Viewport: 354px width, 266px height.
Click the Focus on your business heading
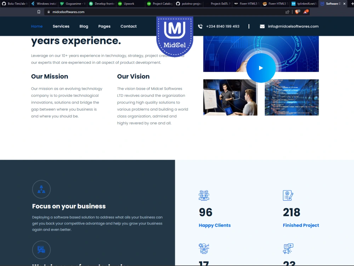tap(69, 206)
